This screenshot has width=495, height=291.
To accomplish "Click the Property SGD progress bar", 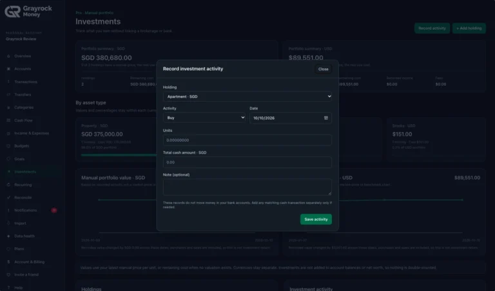I will point(119,155).
